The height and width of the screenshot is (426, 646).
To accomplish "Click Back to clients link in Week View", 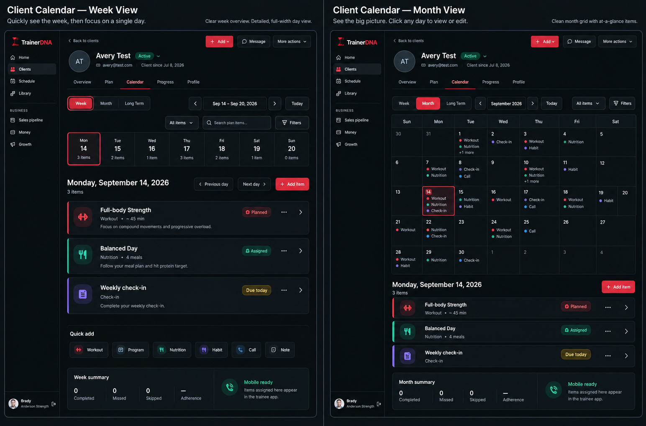I will pyautogui.click(x=84, y=41).
